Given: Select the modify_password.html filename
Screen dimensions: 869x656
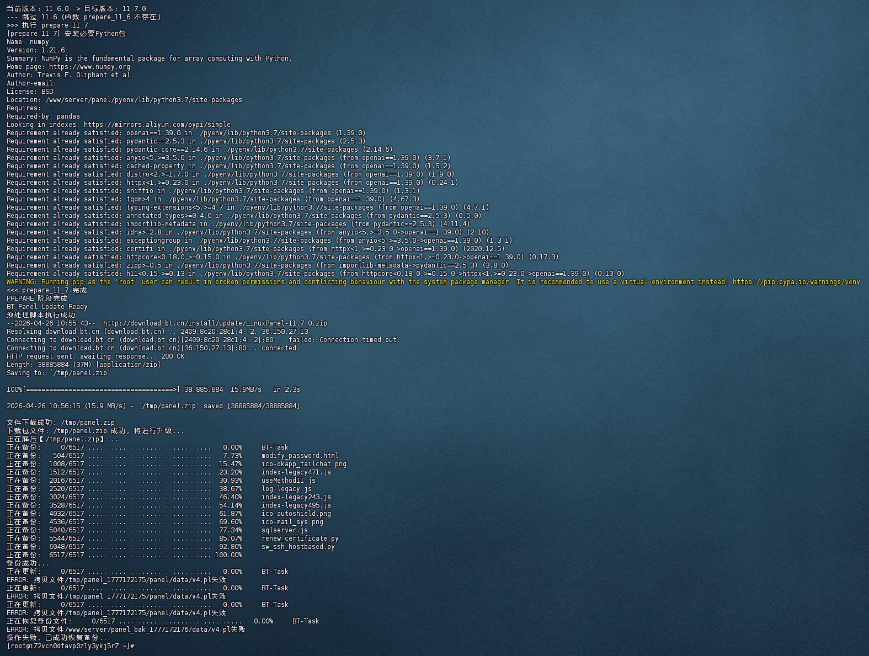Looking at the screenshot, I should (x=300, y=456).
